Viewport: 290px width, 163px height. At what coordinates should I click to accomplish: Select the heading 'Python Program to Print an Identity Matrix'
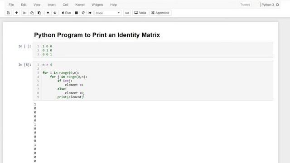pyautogui.click(x=97, y=35)
